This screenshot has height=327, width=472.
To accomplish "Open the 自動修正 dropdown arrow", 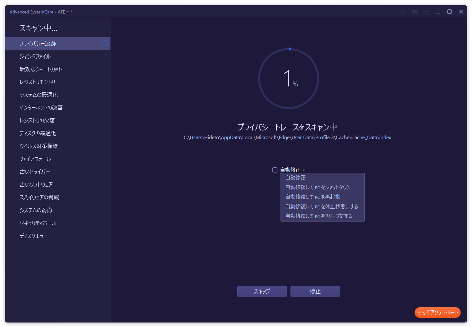I will coord(304,170).
